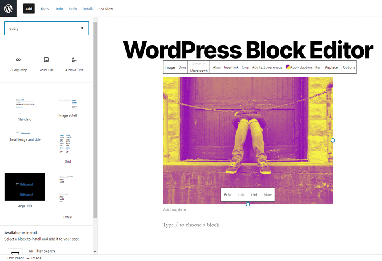Select Document in the breadcrumb
The width and height of the screenshot is (382, 261).
(15, 258)
